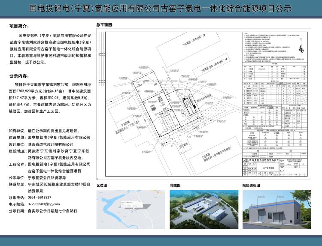
Task: Select the line beginning 绿化率4.7%
Action: pos(50,105)
